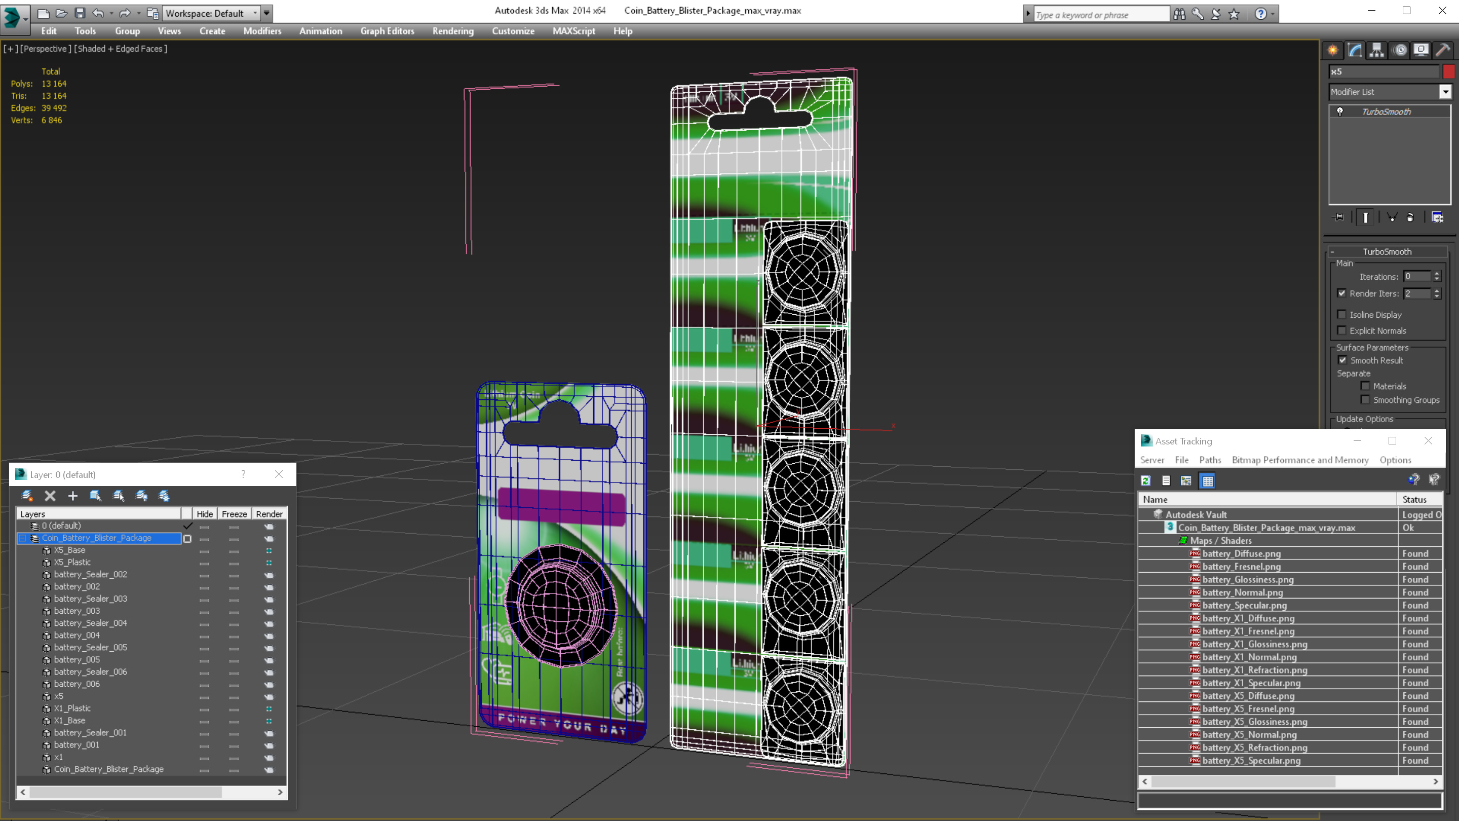Collapse the Coin_Battery_Blister_Package layer tree

tap(23, 538)
